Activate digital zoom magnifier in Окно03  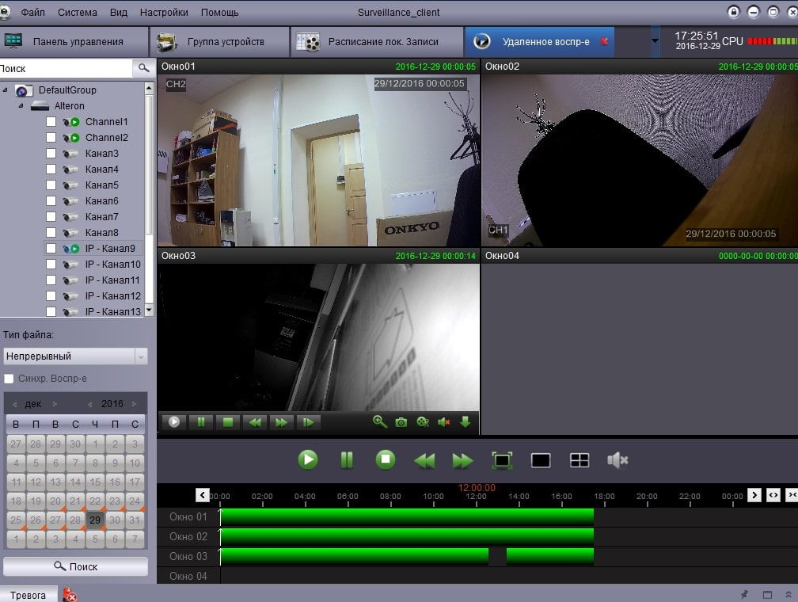coord(380,421)
